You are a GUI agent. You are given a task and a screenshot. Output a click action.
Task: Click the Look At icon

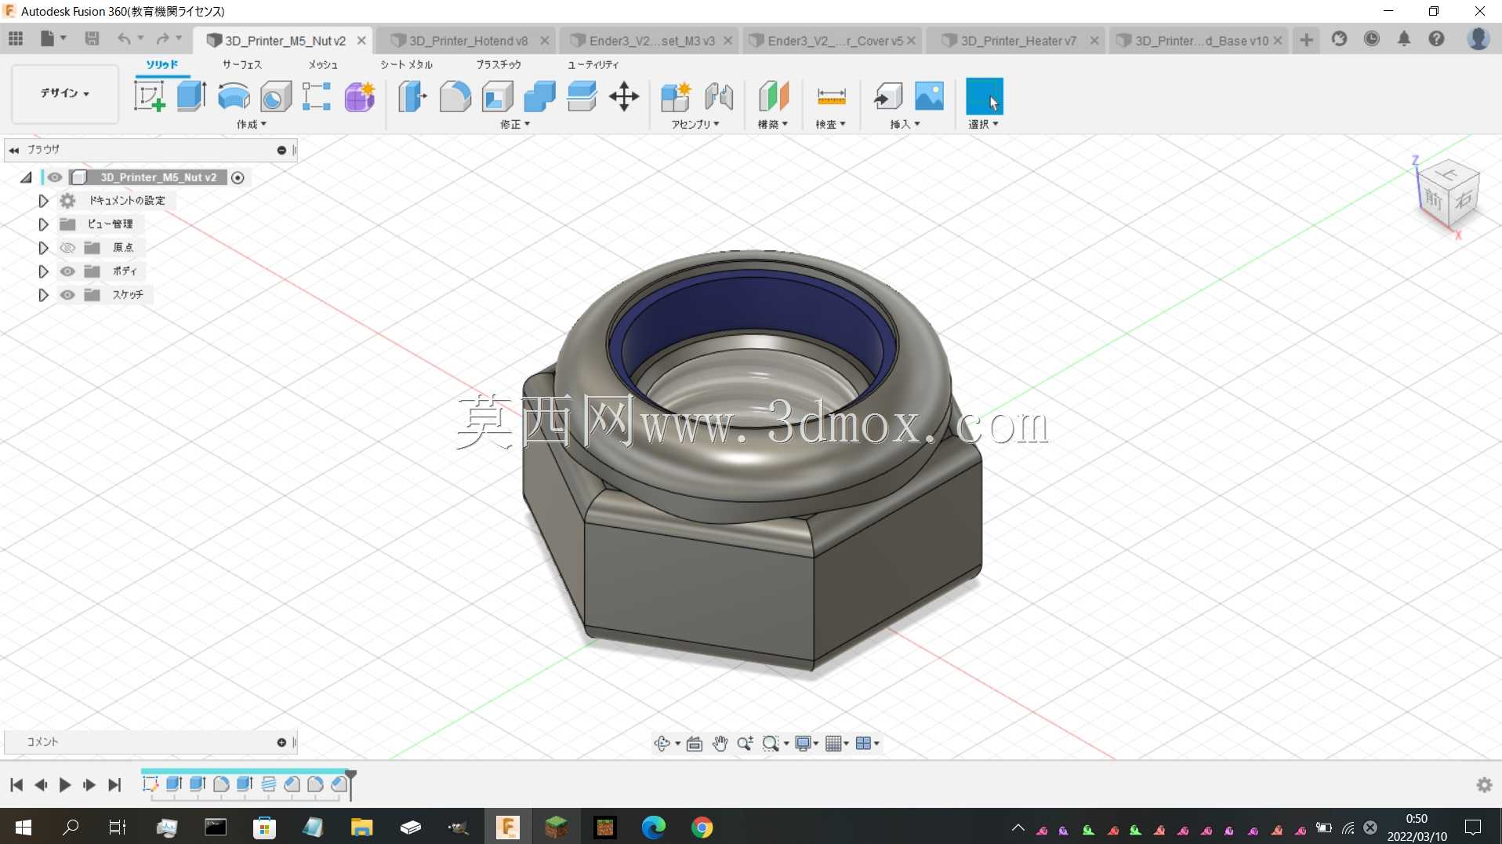[x=695, y=744]
